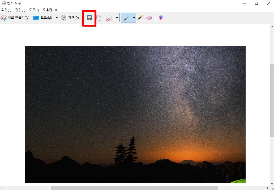Open the Send Snip dropdown arrow

pos(117,18)
